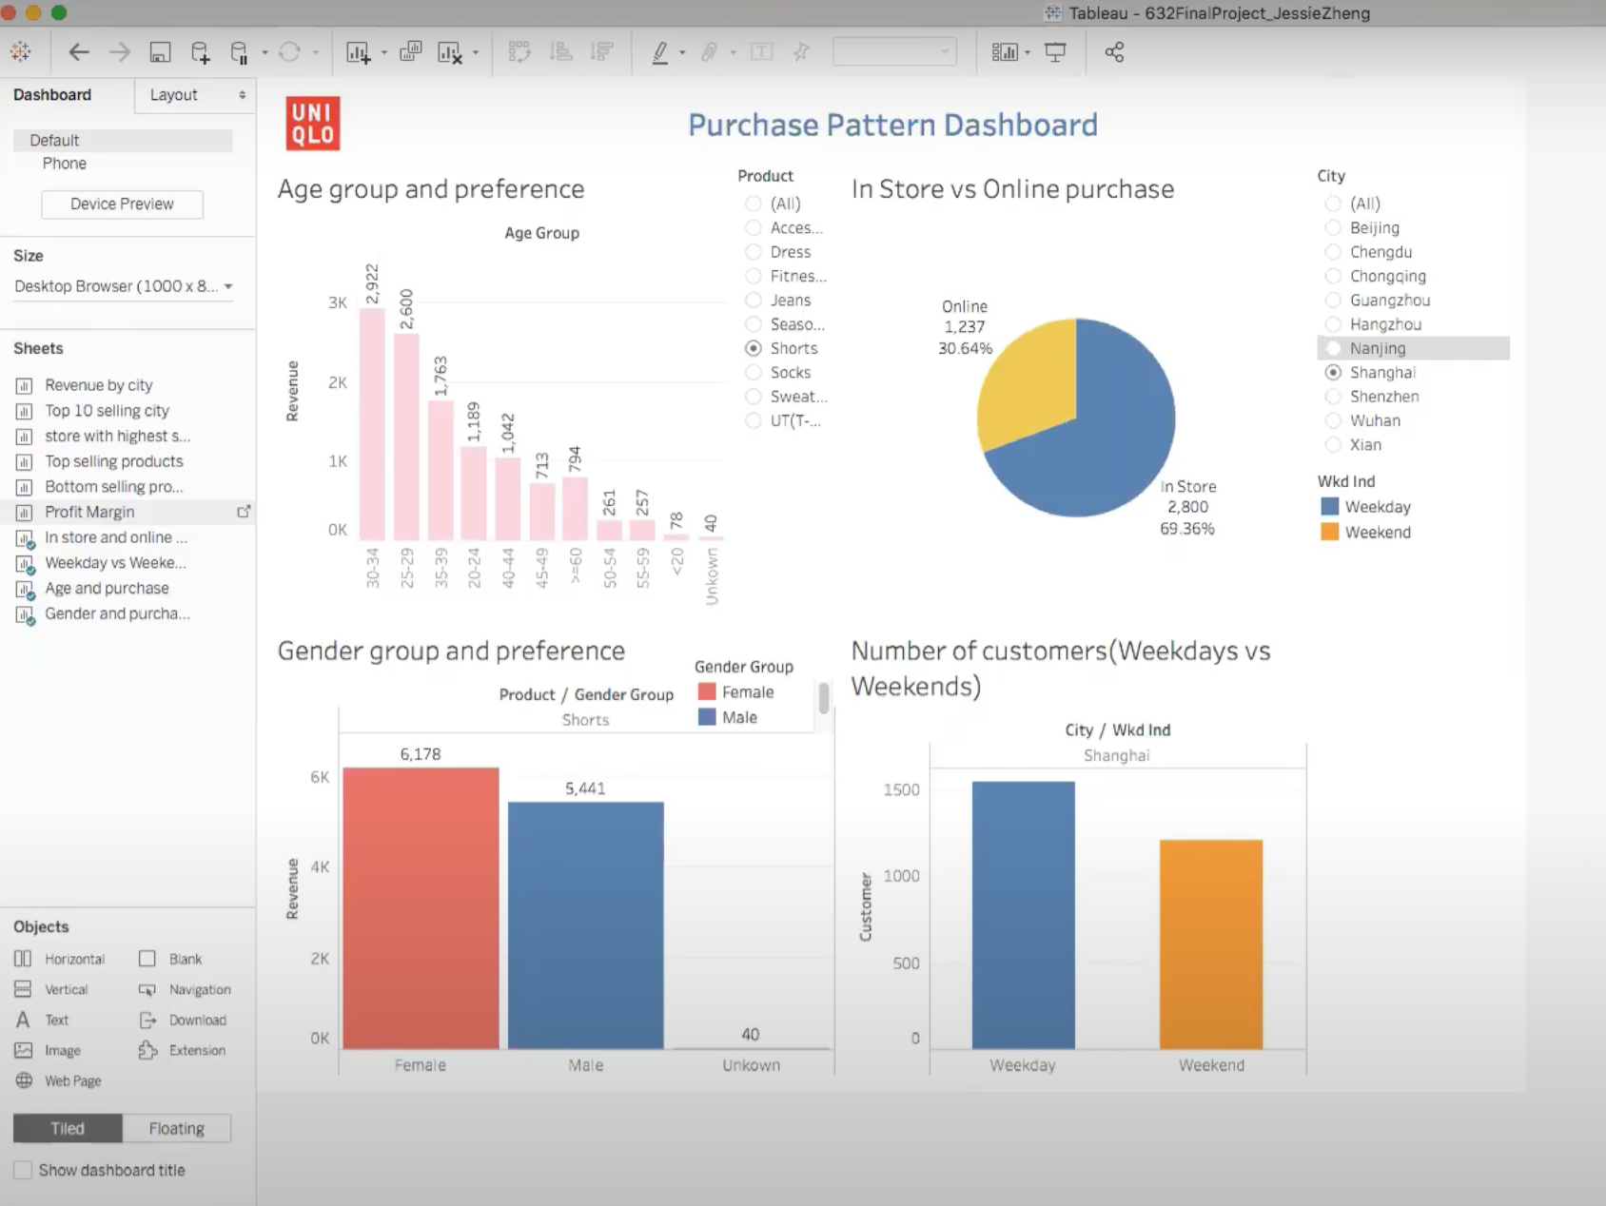Viewport: 1606px width, 1206px height.
Task: Select Jeans in Product filter
Action: 754,301
